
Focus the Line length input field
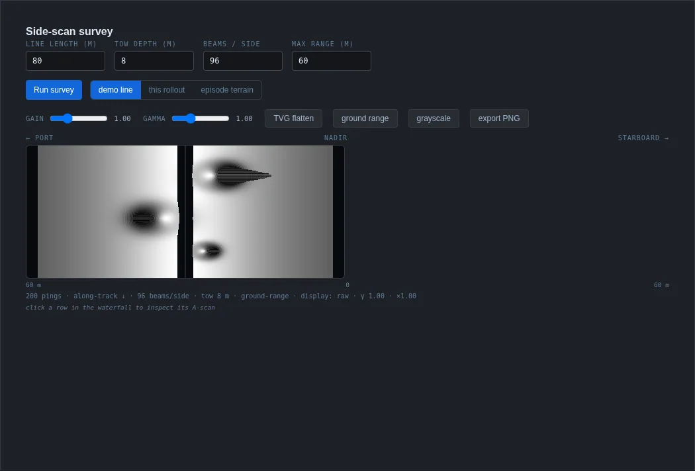pos(66,61)
